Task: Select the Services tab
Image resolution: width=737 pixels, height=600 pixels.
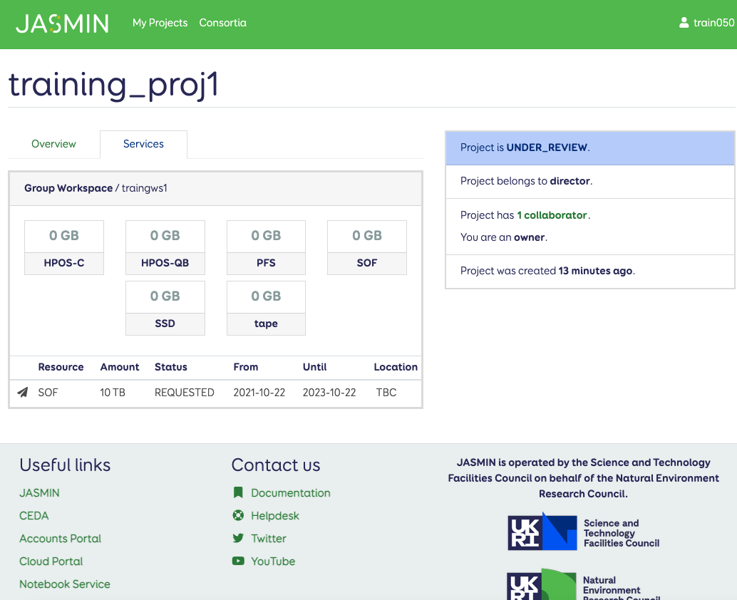Action: click(x=143, y=144)
